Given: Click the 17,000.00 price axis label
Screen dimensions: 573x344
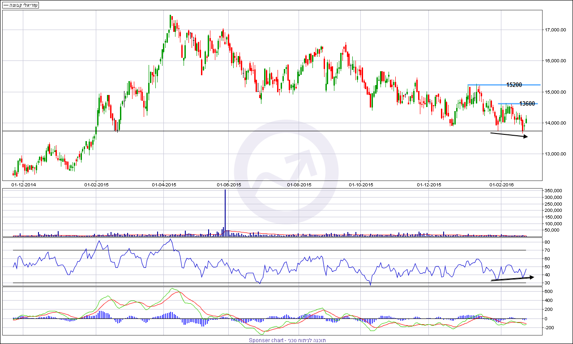Looking at the screenshot, I should [x=556, y=30].
